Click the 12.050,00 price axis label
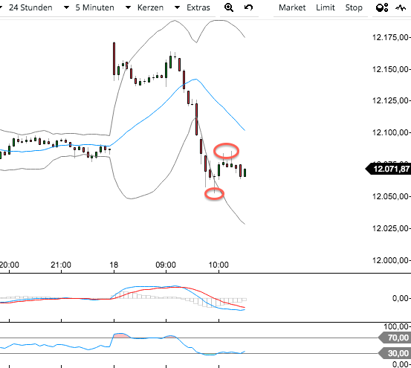The width and height of the screenshot is (411, 368). 390,196
